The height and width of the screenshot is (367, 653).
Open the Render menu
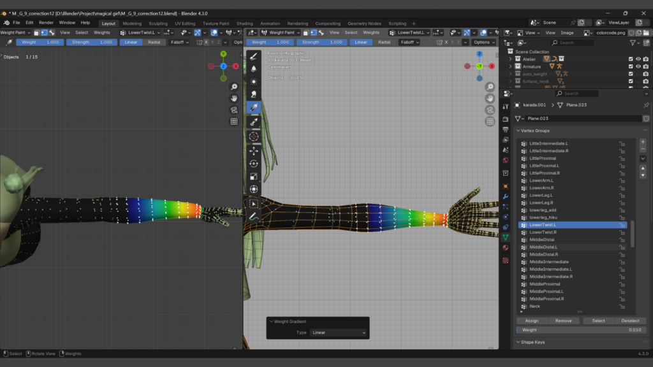[46, 22]
